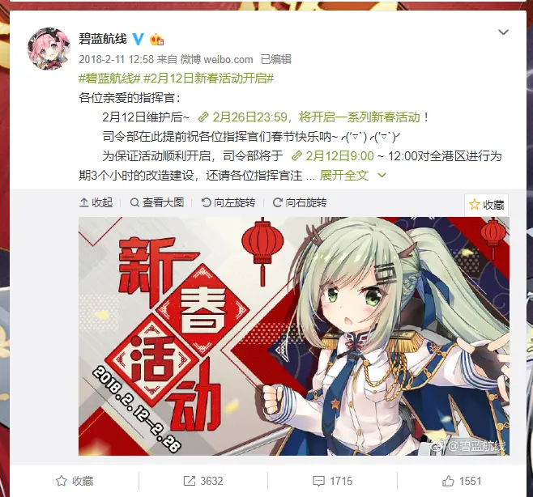Toggle the 收藏 star above the image
The height and width of the screenshot is (497, 533).
486,205
